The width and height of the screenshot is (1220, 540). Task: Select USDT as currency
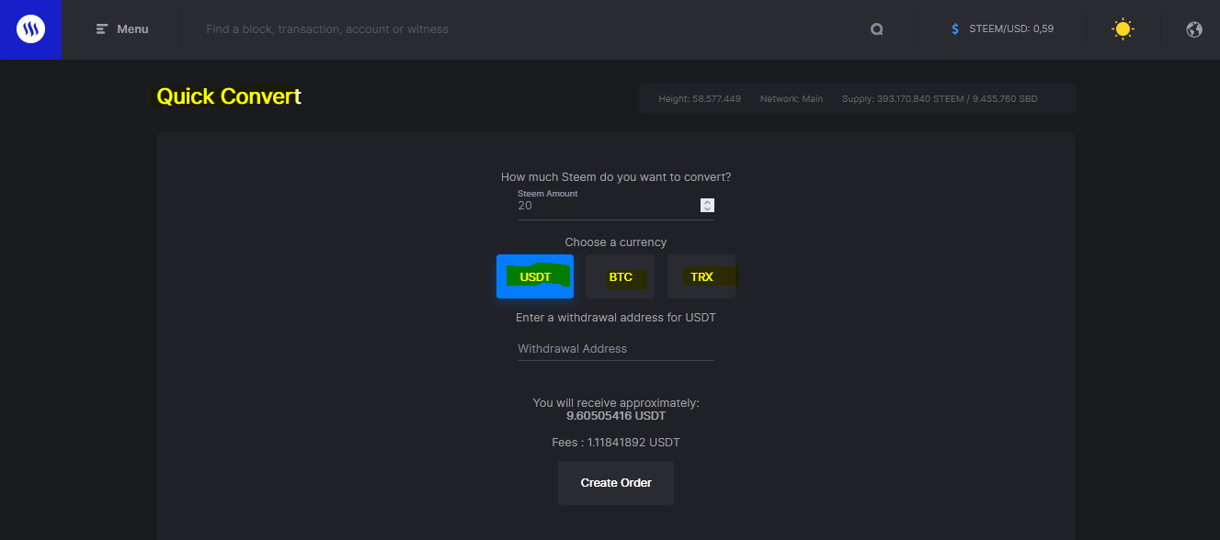coord(535,276)
